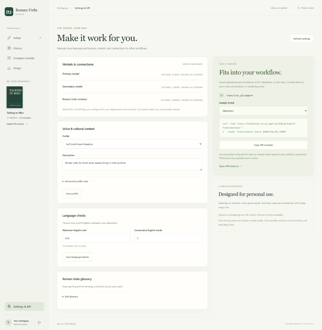322x330 pixels.
Task: Expand Advanced profile rules
Action: pyautogui.click(x=75, y=181)
